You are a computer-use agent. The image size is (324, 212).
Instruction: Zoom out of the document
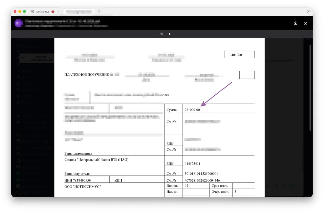(154, 34)
